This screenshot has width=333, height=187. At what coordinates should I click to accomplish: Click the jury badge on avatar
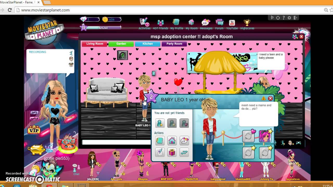tap(34, 112)
